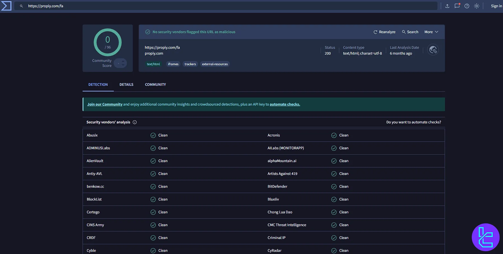503x254 pixels.
Task: Click inside the URL search bar
Action: point(112,6)
